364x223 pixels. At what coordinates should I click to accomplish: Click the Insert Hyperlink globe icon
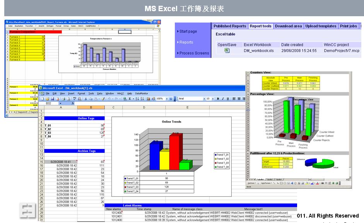click(125, 99)
